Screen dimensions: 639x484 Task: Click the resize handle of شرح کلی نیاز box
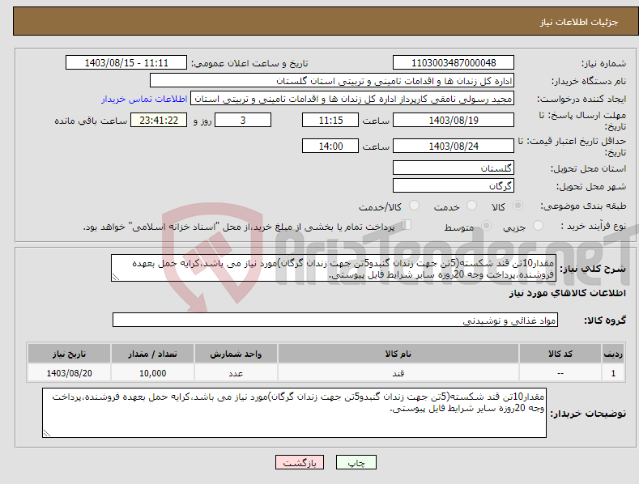(116, 277)
